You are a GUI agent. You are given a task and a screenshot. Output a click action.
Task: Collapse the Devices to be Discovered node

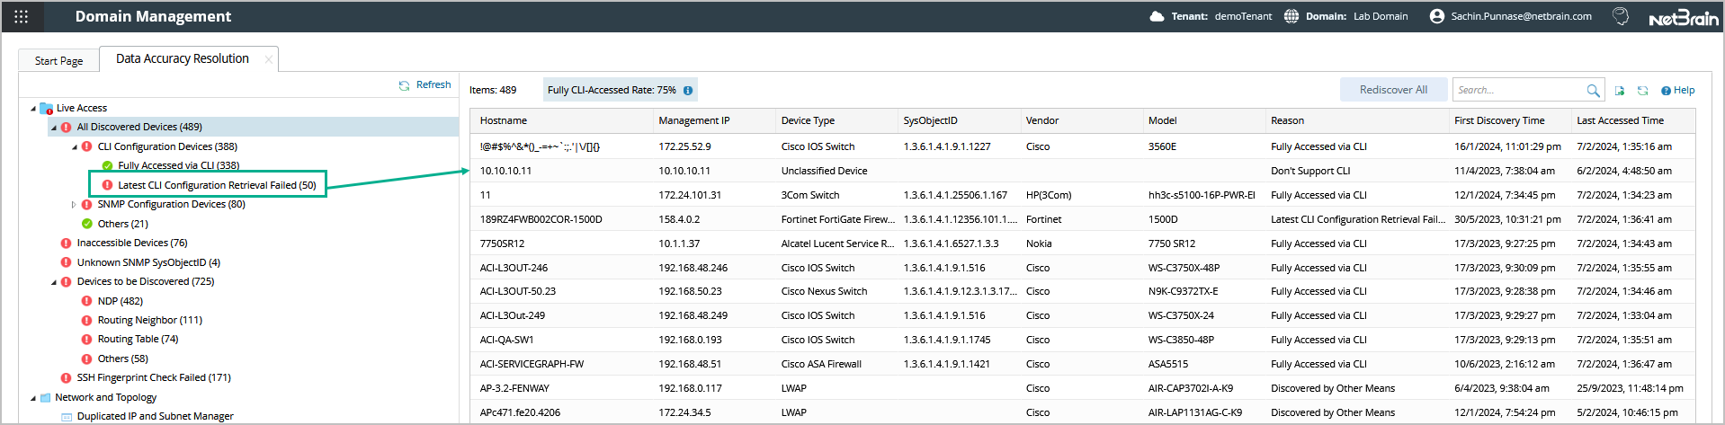54,282
